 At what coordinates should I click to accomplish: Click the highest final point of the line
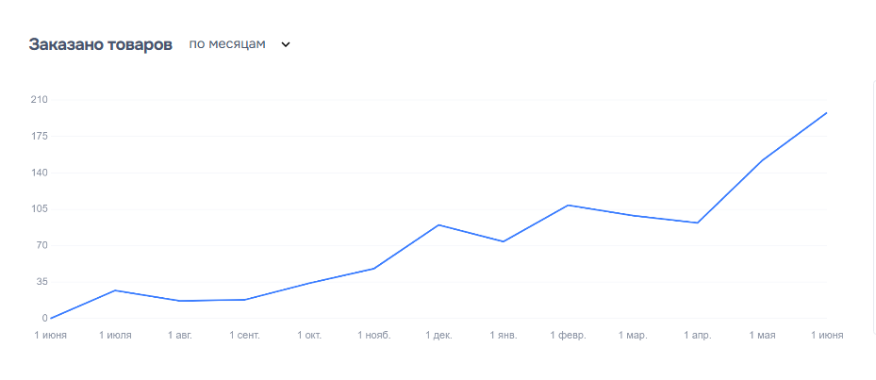click(826, 113)
